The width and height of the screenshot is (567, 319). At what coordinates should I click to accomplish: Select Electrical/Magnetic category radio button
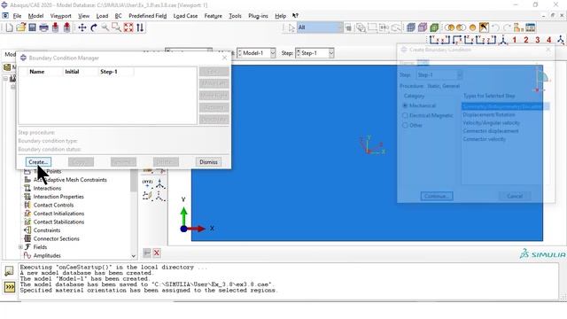tap(405, 115)
